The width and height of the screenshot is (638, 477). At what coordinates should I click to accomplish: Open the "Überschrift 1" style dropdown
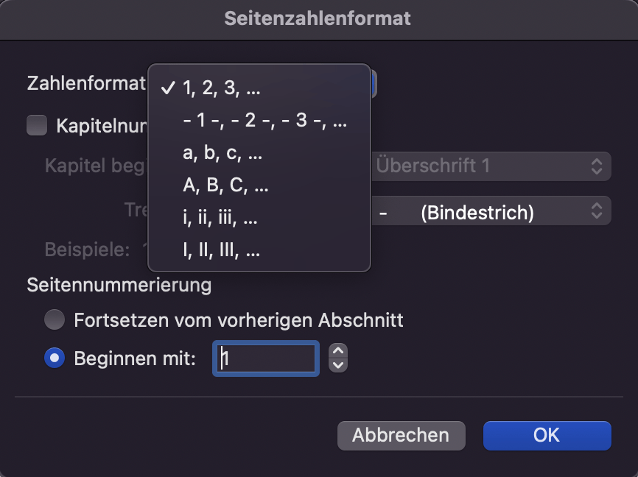click(489, 166)
